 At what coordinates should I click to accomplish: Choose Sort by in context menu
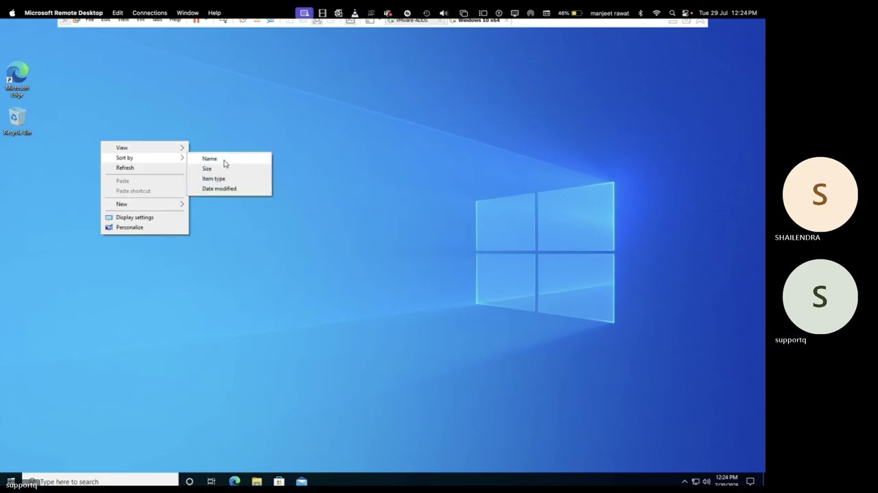point(145,157)
